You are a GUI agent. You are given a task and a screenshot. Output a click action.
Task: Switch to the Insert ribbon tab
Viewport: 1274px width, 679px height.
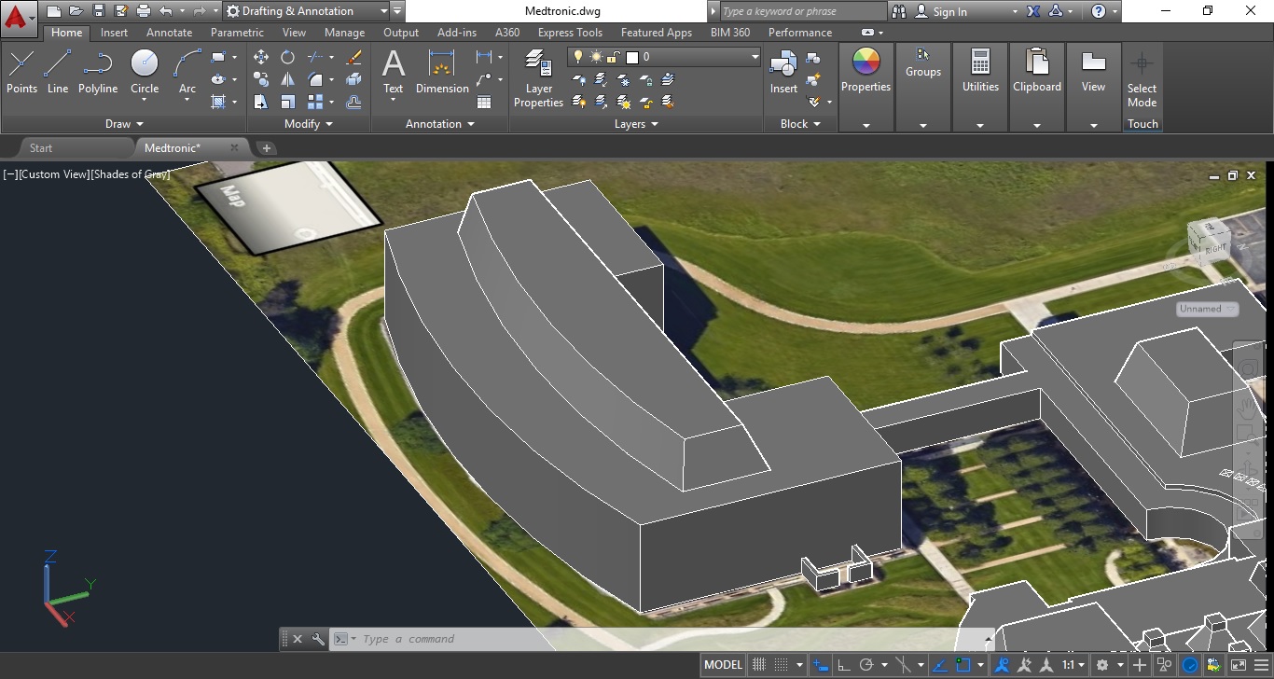(114, 32)
